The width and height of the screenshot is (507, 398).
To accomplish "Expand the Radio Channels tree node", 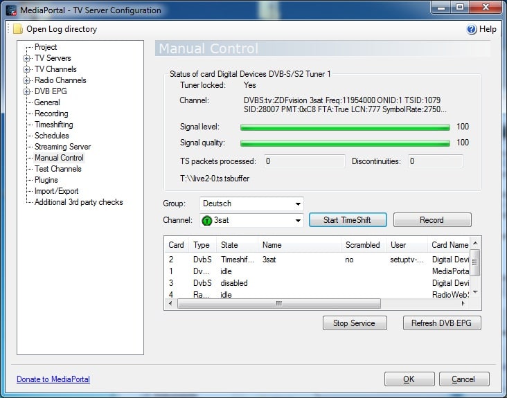I will tap(26, 80).
